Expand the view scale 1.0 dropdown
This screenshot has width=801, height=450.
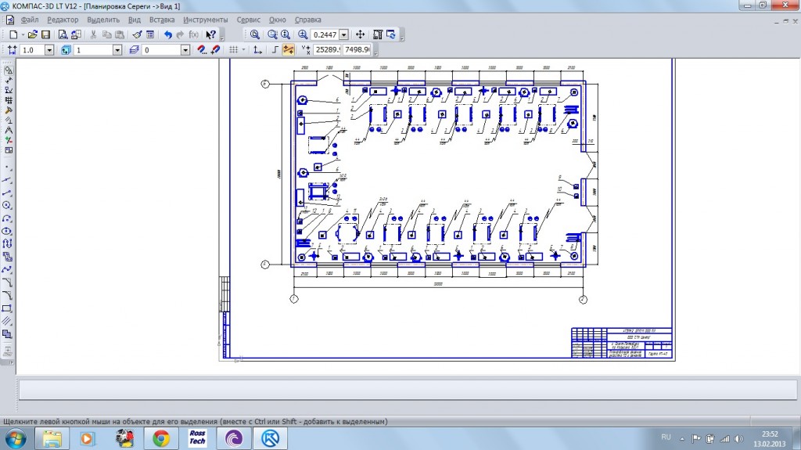(49, 50)
